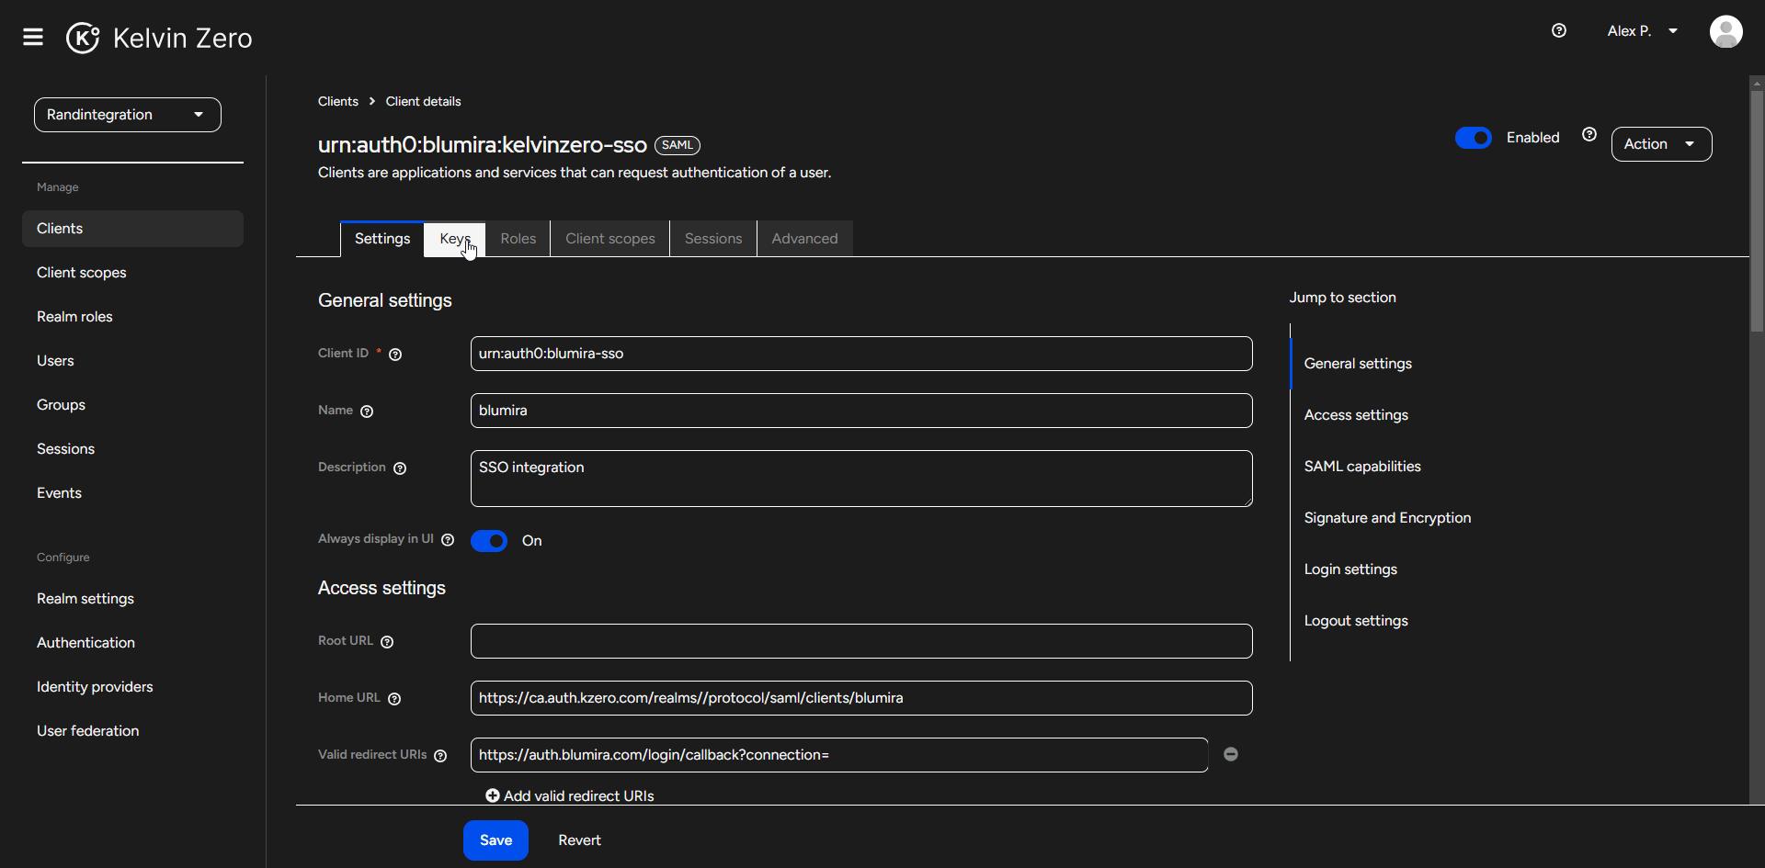This screenshot has width=1765, height=868.
Task: Disable the client Enabled toggle
Action: click(1473, 138)
